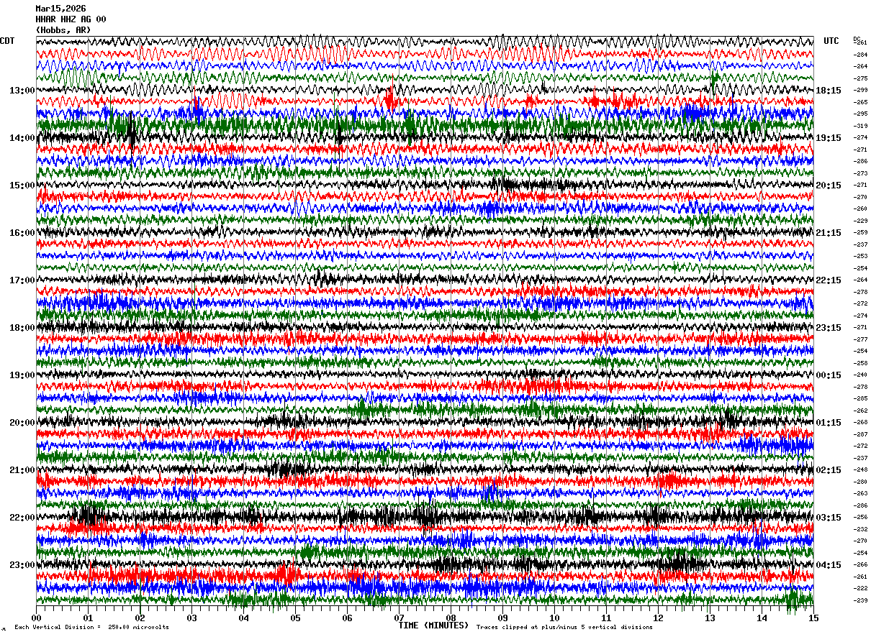871x637 pixels.
Task: Select the 18:00 CDT time label
Action: tap(22, 328)
